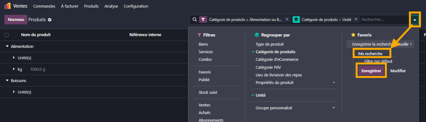
Task: Tick the select-all checkbox in the table header
Action: tap(6, 35)
